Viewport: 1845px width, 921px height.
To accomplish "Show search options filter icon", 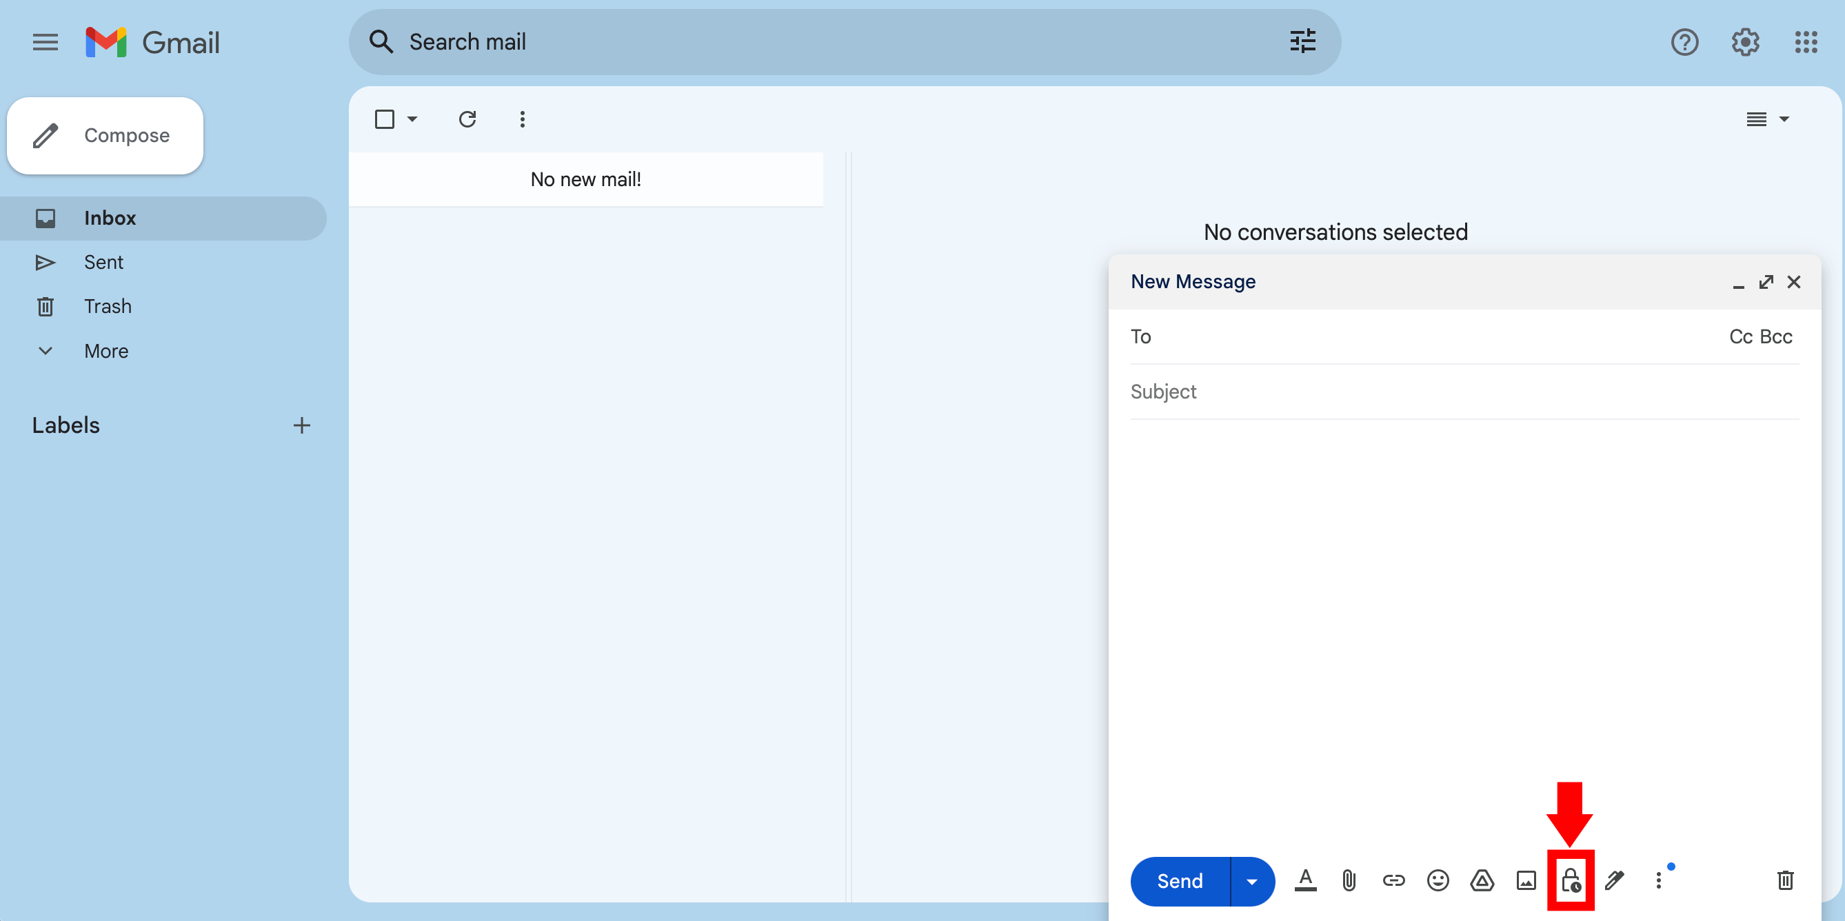I will (1302, 41).
